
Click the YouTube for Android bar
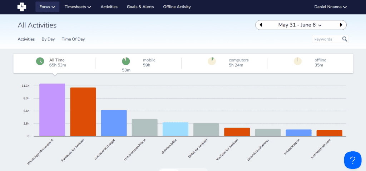pos(237,132)
